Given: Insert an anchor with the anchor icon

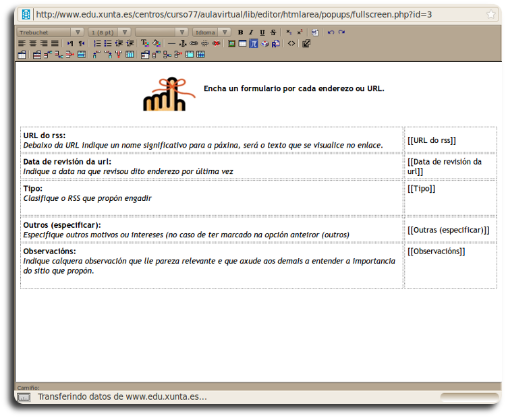Looking at the screenshot, I should click(182, 43).
